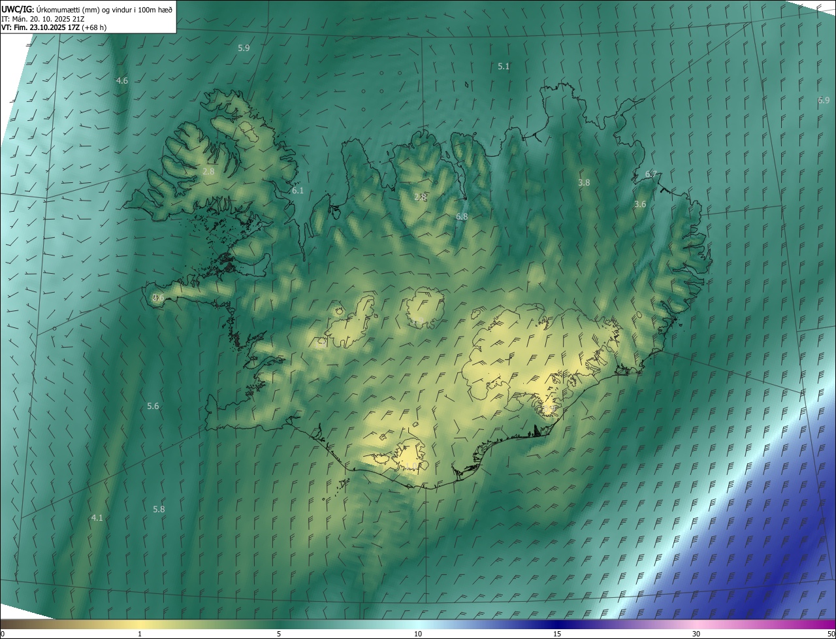Click the 6.1 value on the map
The image size is (836, 639).
pyautogui.click(x=298, y=191)
